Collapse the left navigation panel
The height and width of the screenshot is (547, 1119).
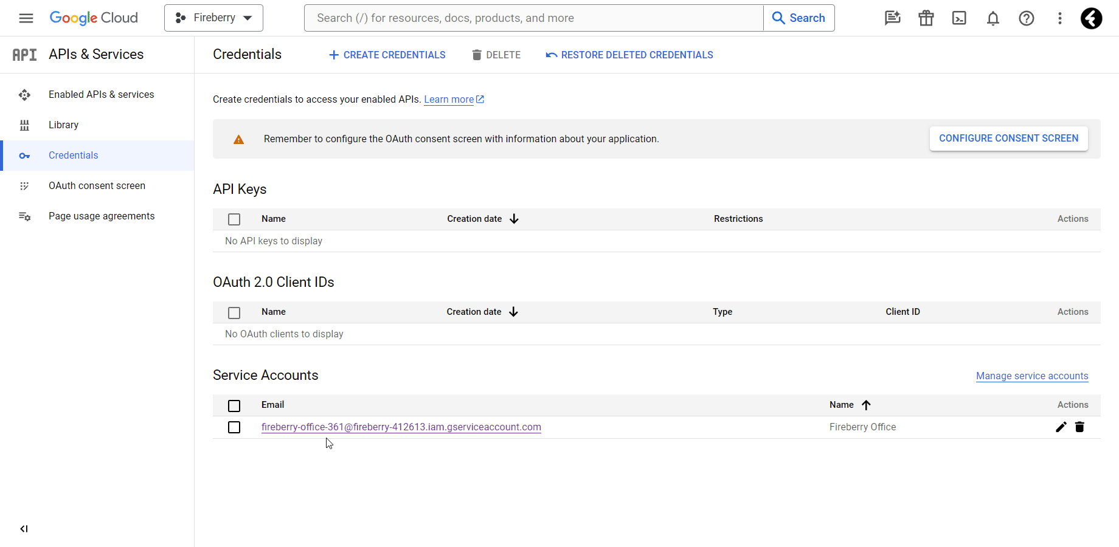point(24,529)
